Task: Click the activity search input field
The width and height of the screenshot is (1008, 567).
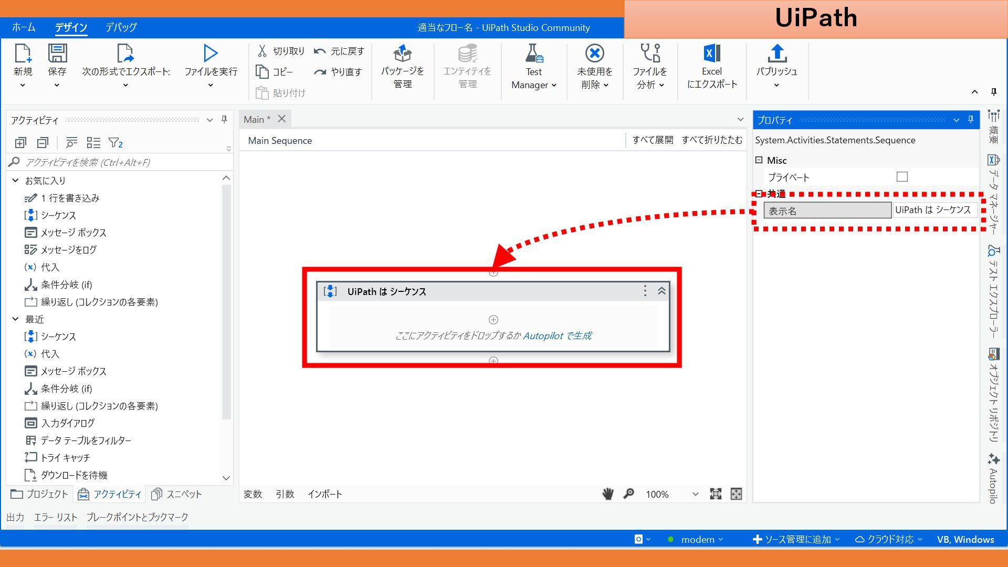Action: tap(121, 162)
